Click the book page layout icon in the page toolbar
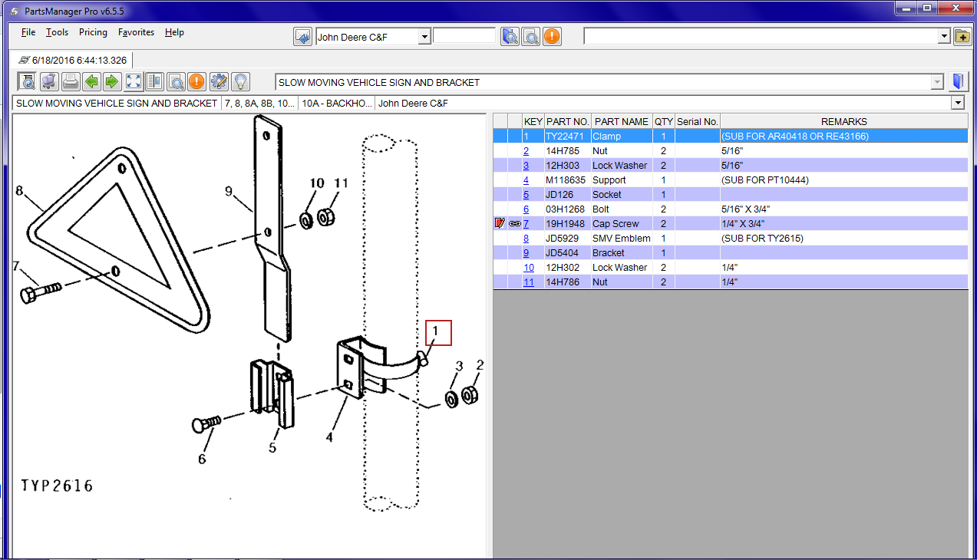 (154, 81)
